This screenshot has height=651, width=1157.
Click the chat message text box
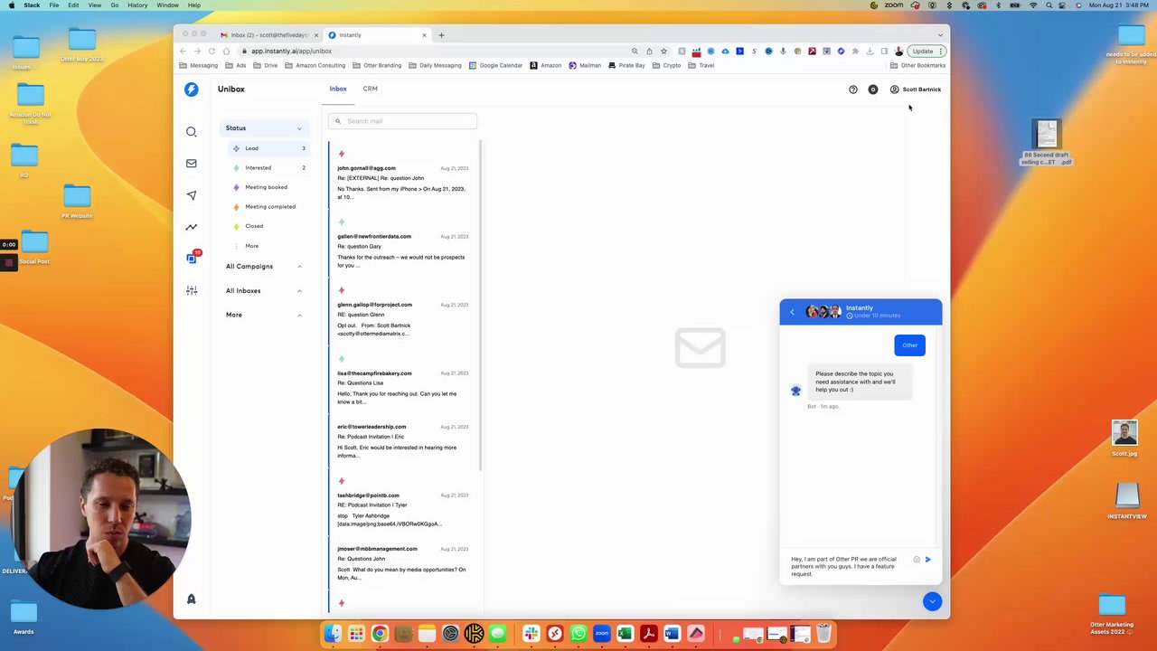pyautogui.click(x=848, y=566)
